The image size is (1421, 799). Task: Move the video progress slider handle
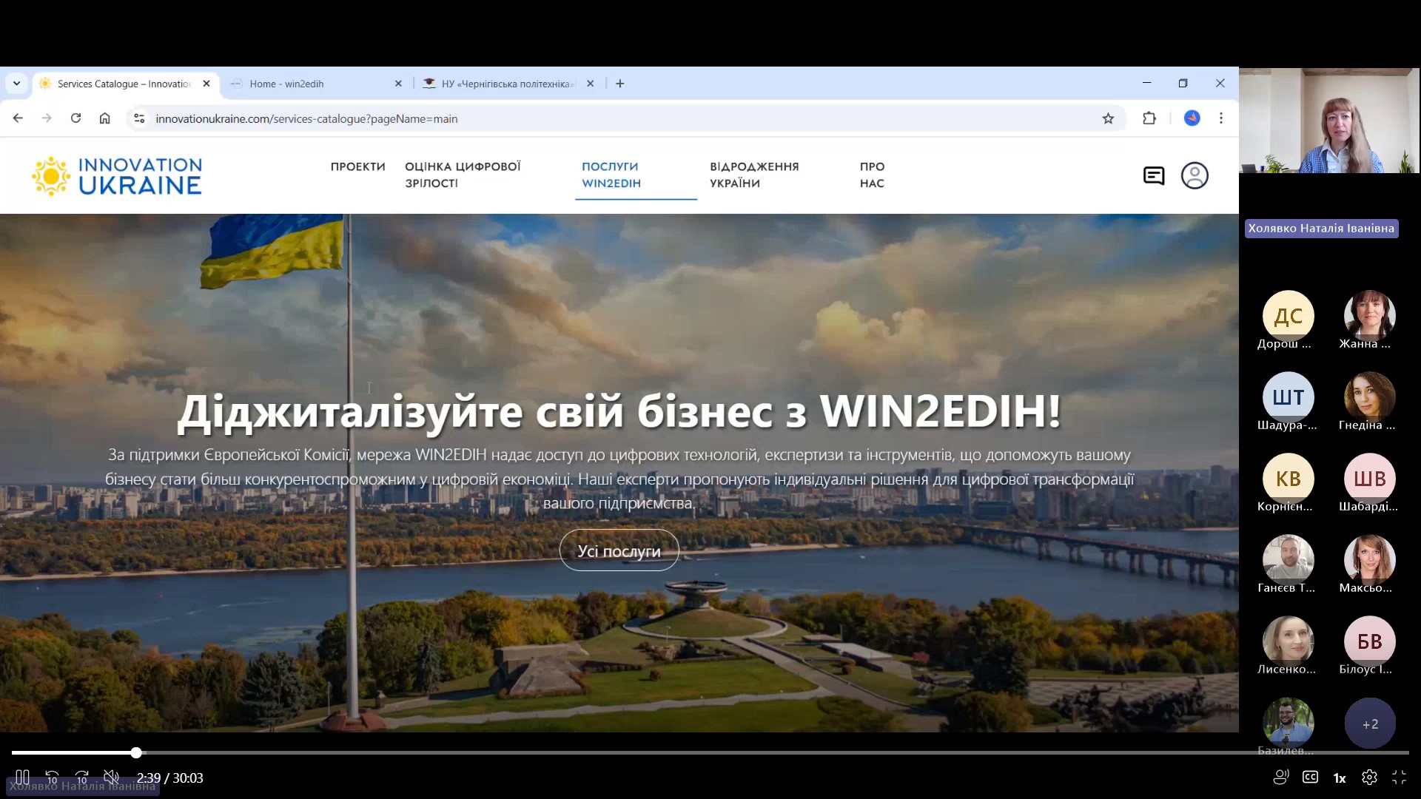pos(136,752)
